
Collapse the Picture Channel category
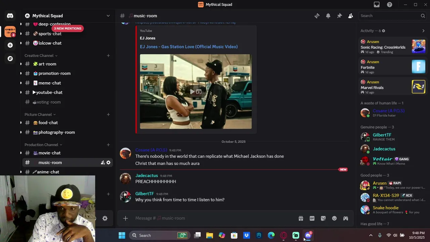pyautogui.click(x=40, y=115)
